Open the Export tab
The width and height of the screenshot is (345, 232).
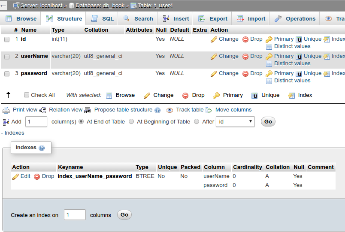point(213,19)
